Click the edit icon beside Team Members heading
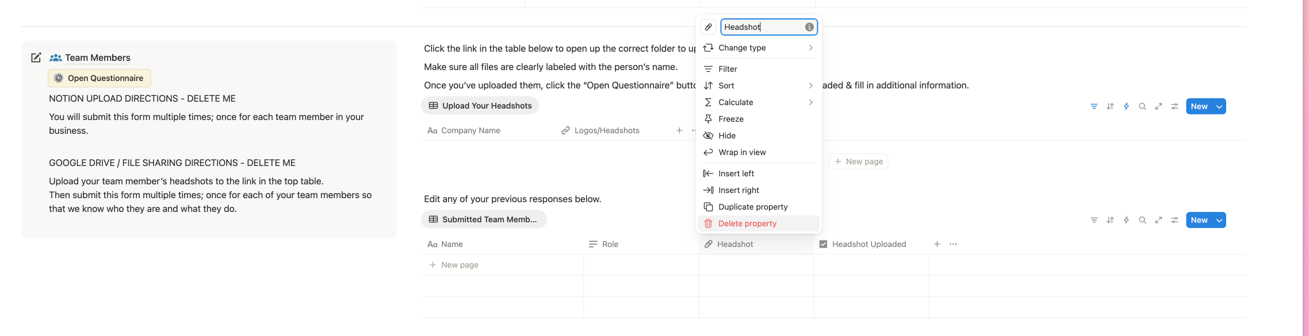The image size is (1309, 336). coord(36,57)
